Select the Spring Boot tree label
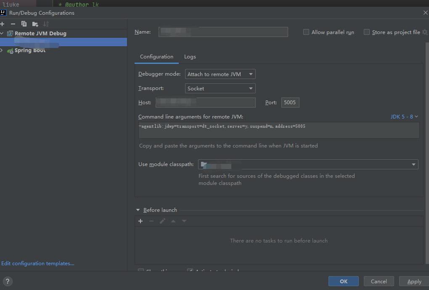The height and width of the screenshot is (290, 429). tap(30, 50)
